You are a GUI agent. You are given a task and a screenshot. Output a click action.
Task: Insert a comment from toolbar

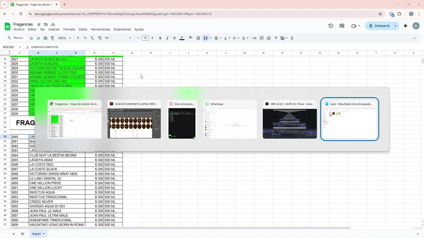(262, 38)
